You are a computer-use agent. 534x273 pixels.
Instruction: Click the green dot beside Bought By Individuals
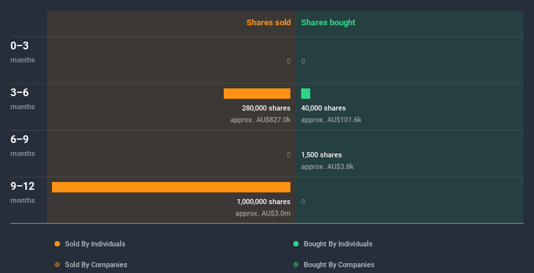pos(296,244)
